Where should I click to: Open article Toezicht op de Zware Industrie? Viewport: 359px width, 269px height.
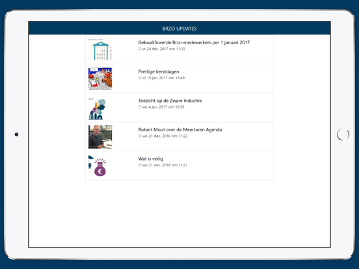pyautogui.click(x=170, y=101)
